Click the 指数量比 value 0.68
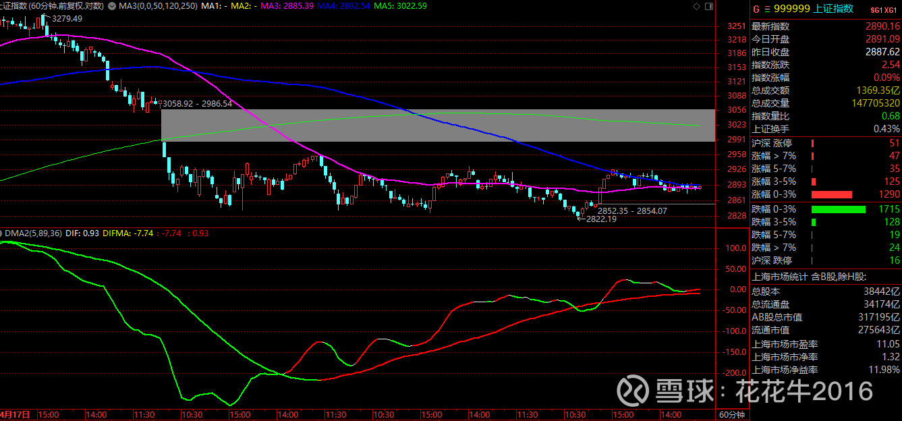 coord(891,116)
